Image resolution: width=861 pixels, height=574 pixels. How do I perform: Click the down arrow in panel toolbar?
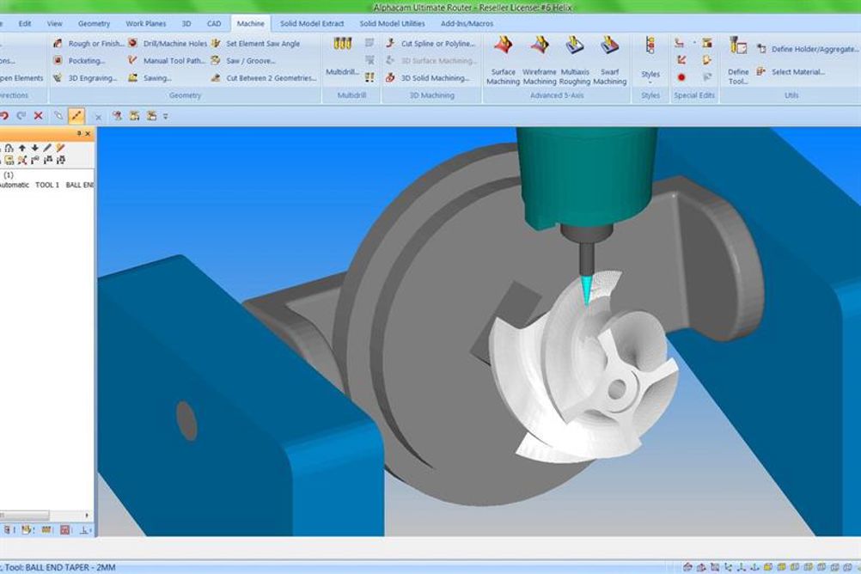34,149
